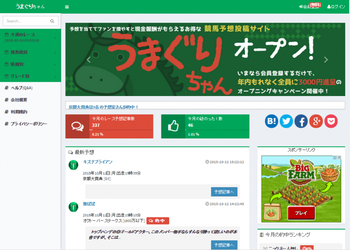The image size is (350, 250).
Task: Click the ad info icon on Big Farm ad
Action: pyautogui.click(x=335, y=157)
